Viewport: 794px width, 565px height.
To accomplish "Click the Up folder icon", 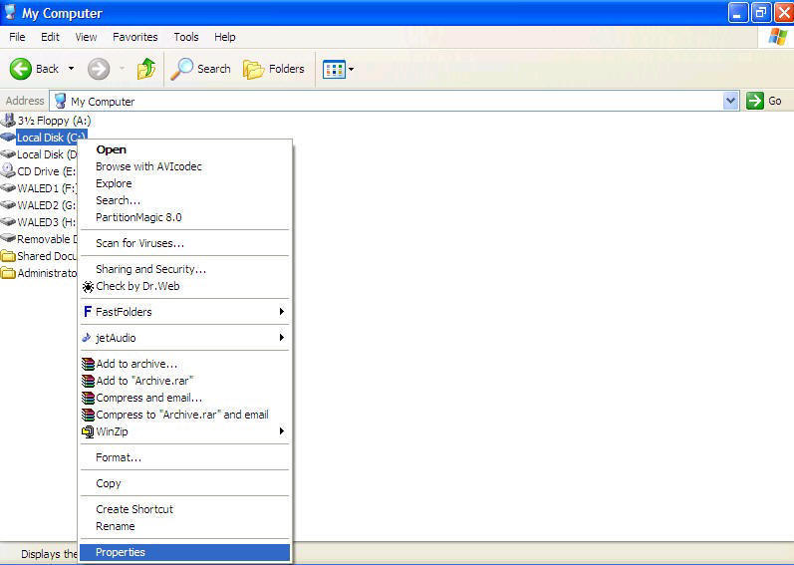I will (x=145, y=69).
